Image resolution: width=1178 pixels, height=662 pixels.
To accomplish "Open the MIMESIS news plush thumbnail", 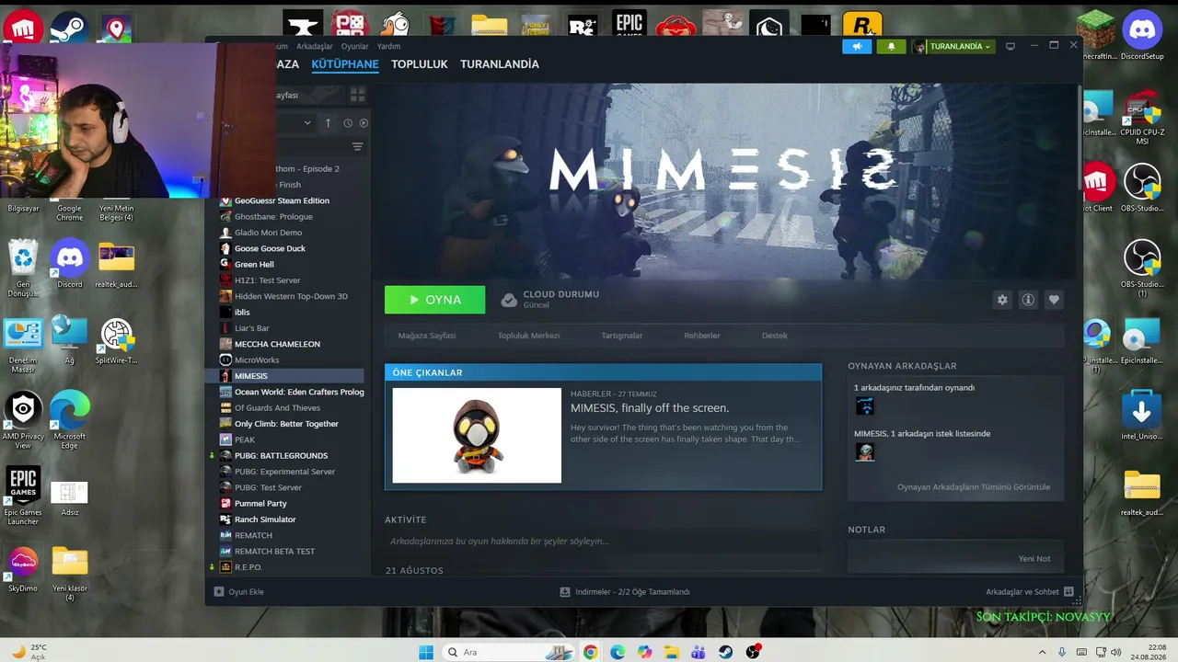I will pyautogui.click(x=477, y=435).
